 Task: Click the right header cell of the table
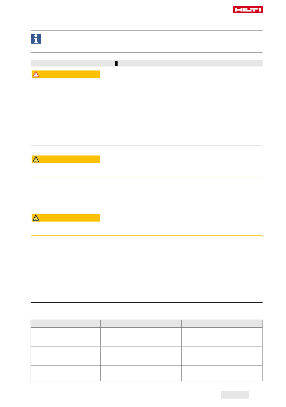point(222,324)
